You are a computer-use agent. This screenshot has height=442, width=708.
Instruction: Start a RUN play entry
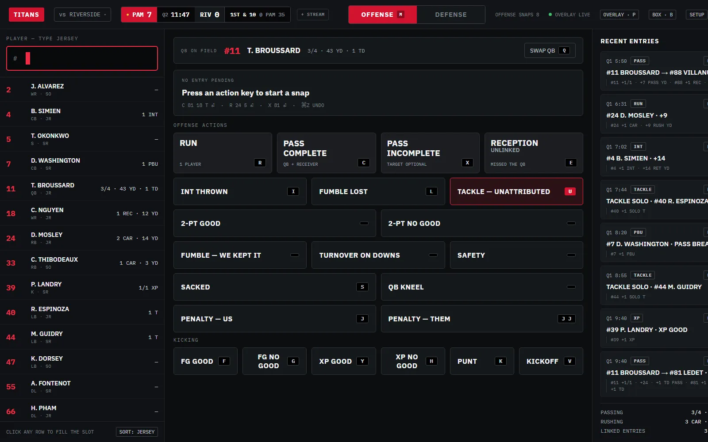click(x=223, y=153)
